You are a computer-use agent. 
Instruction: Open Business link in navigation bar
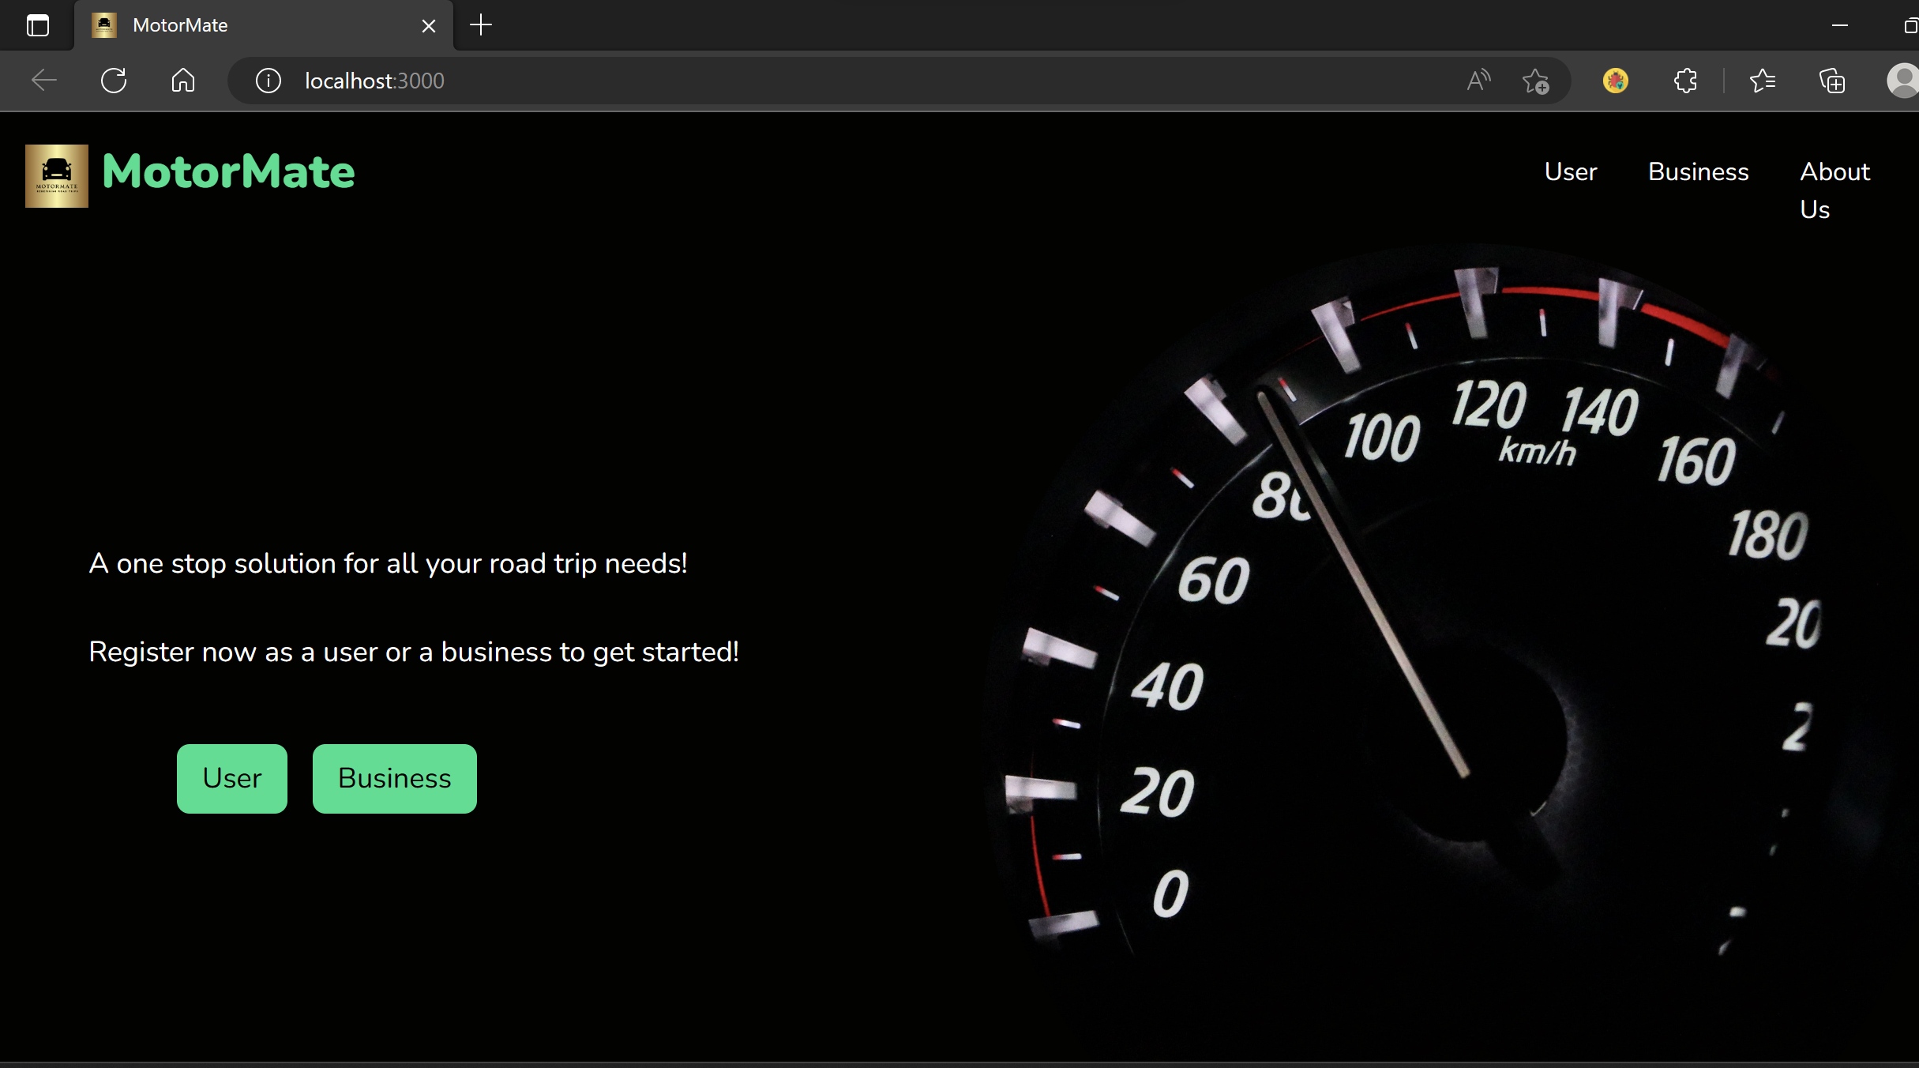pyautogui.click(x=1698, y=171)
